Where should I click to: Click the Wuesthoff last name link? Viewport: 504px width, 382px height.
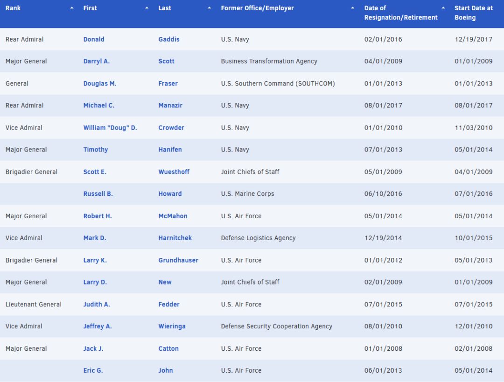pos(174,172)
